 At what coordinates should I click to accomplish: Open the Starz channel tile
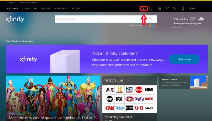[149, 108]
